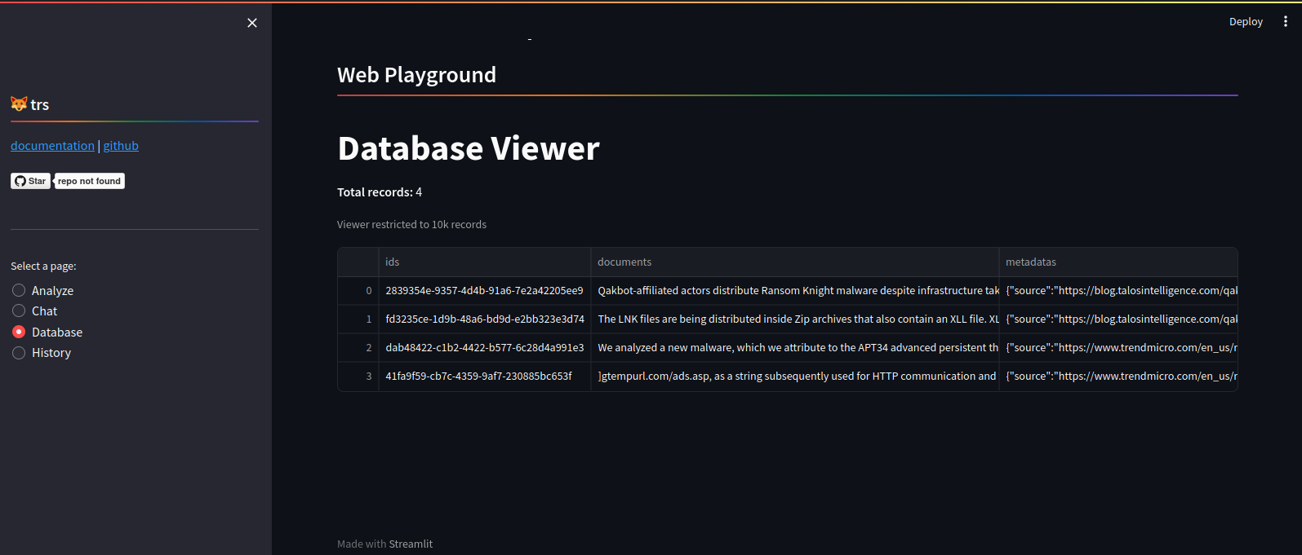Image resolution: width=1302 pixels, height=555 pixels.
Task: Select row index 0 in table
Action: [358, 290]
